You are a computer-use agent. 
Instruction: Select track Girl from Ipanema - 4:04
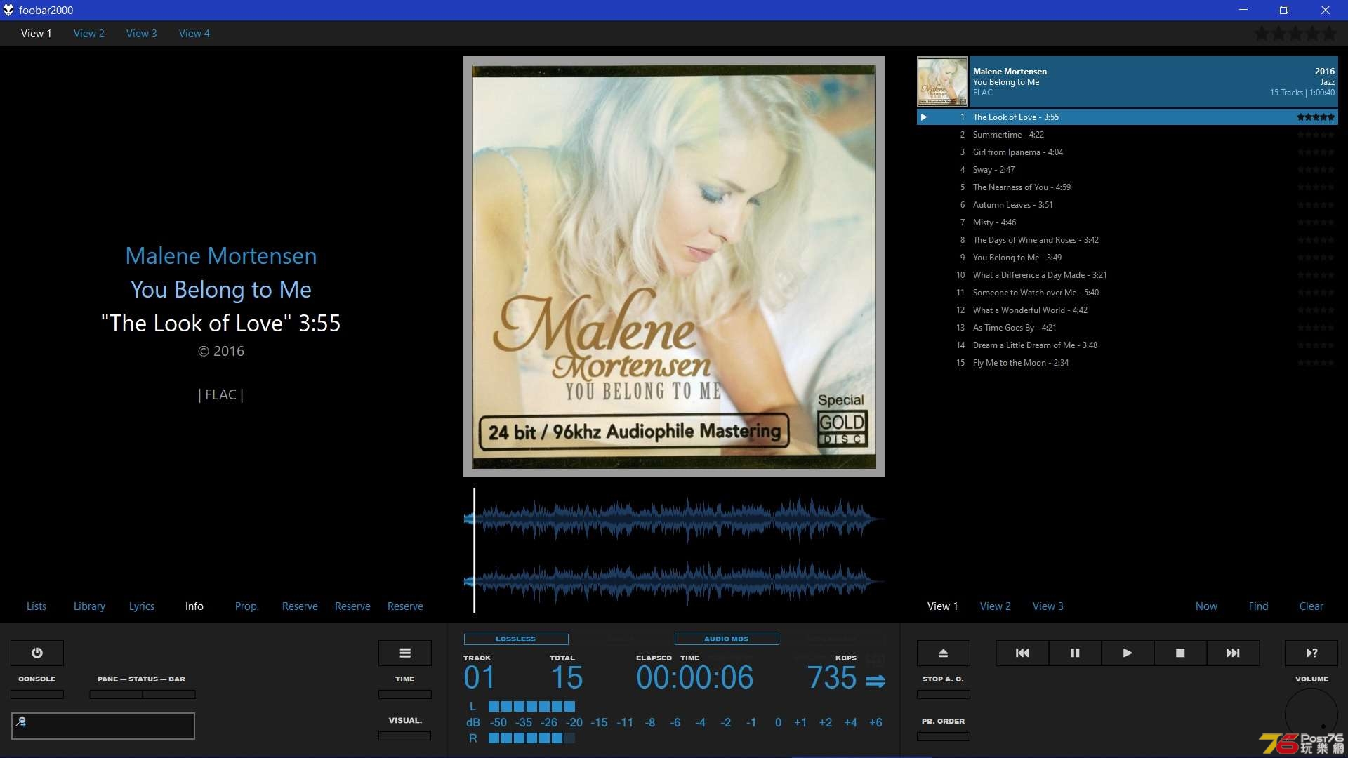(1128, 152)
